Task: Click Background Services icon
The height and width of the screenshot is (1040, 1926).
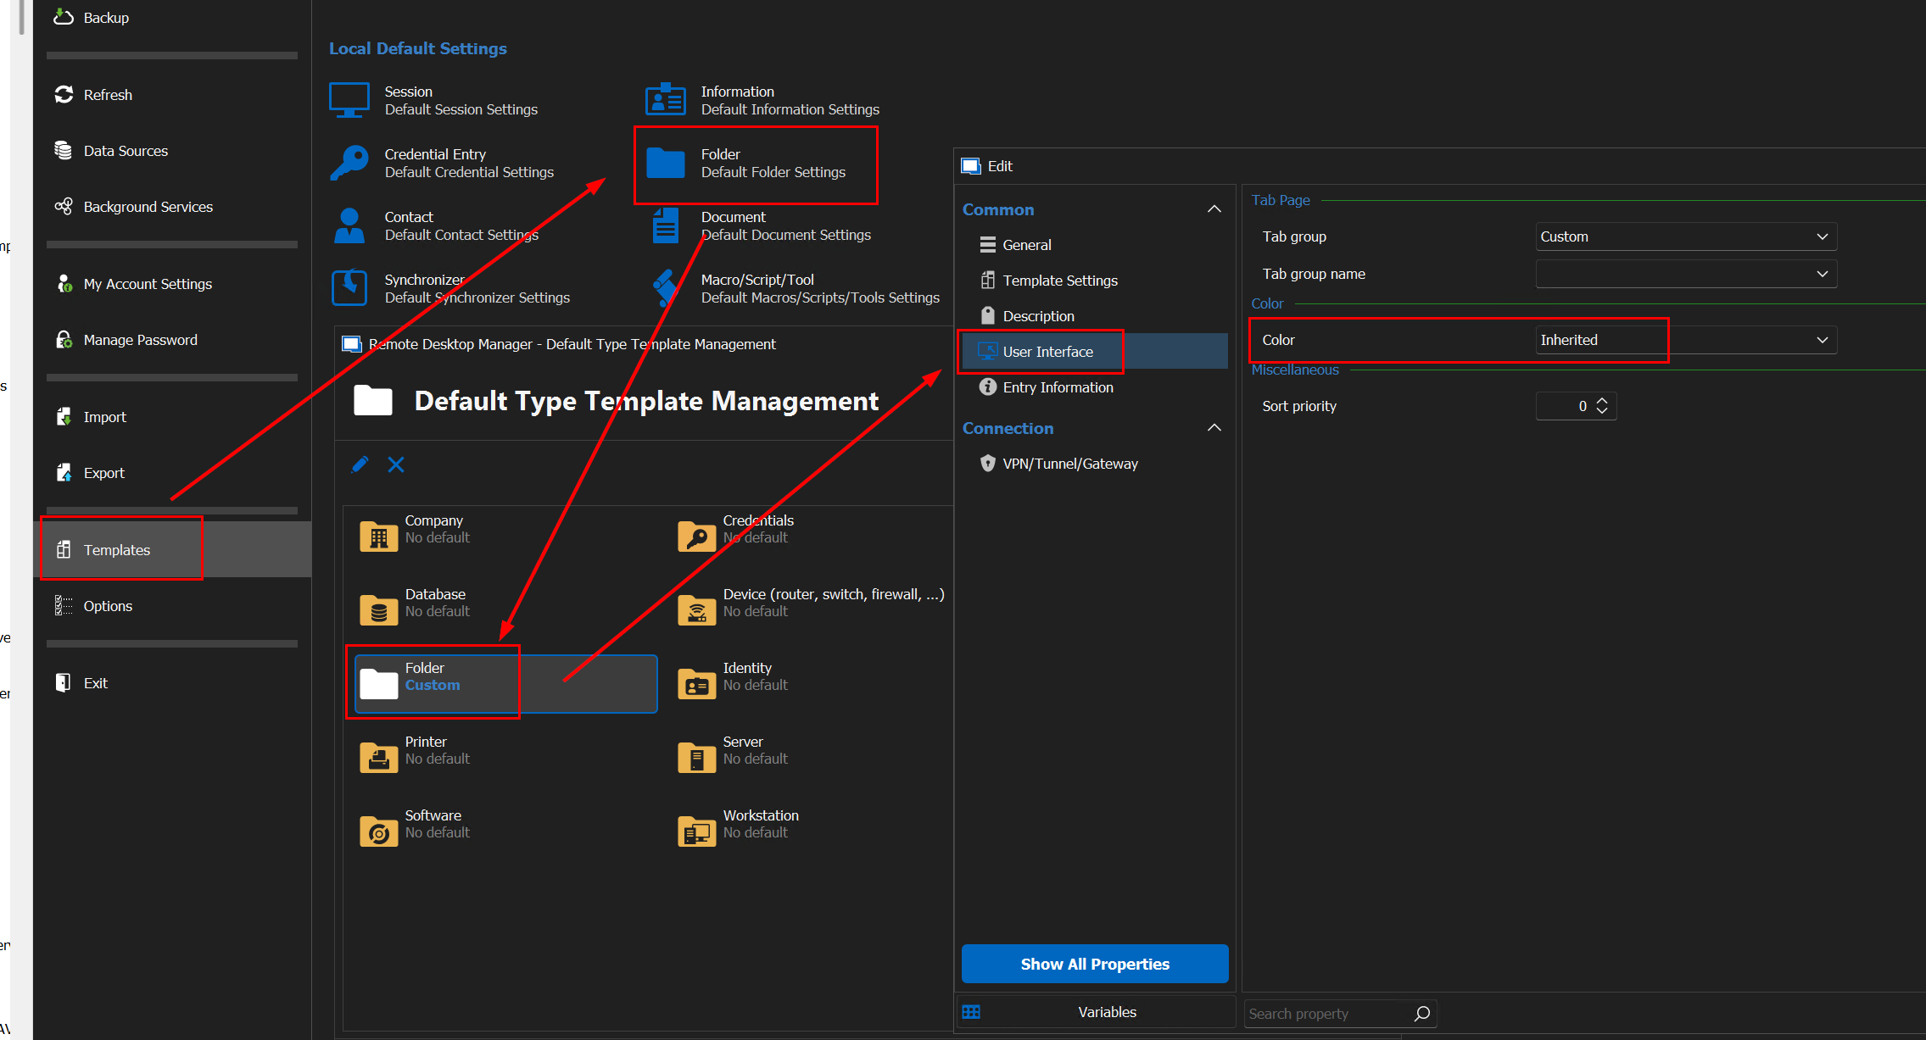Action: (x=64, y=206)
